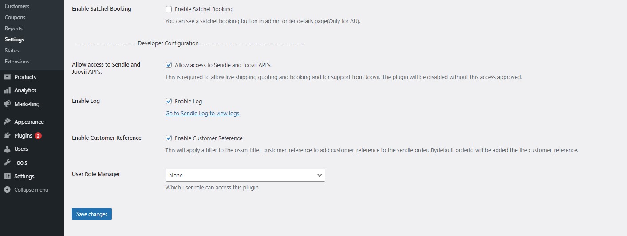The image size is (627, 236).
Task: Click the Collapse menu arrow icon
Action: click(7, 190)
